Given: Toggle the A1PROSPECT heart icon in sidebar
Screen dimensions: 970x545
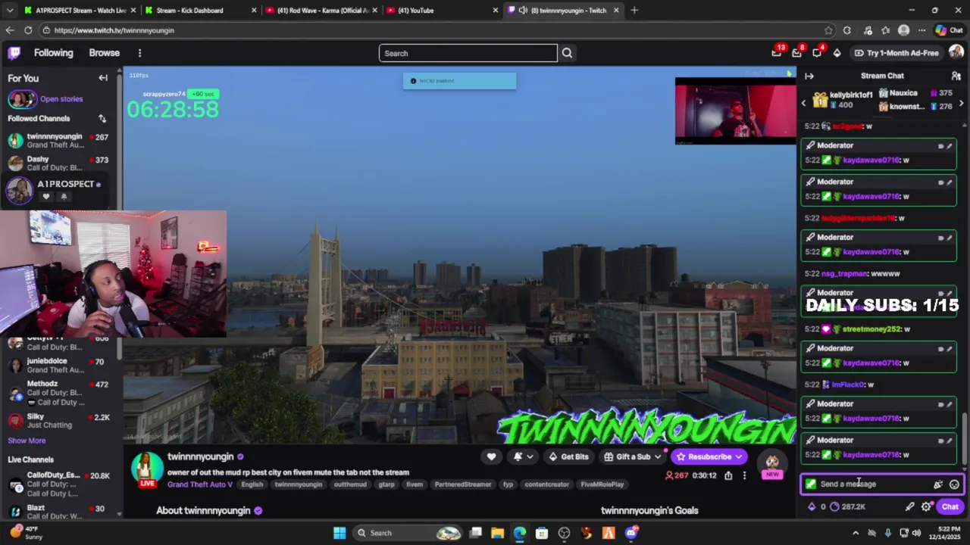Looking at the screenshot, I should (x=46, y=197).
